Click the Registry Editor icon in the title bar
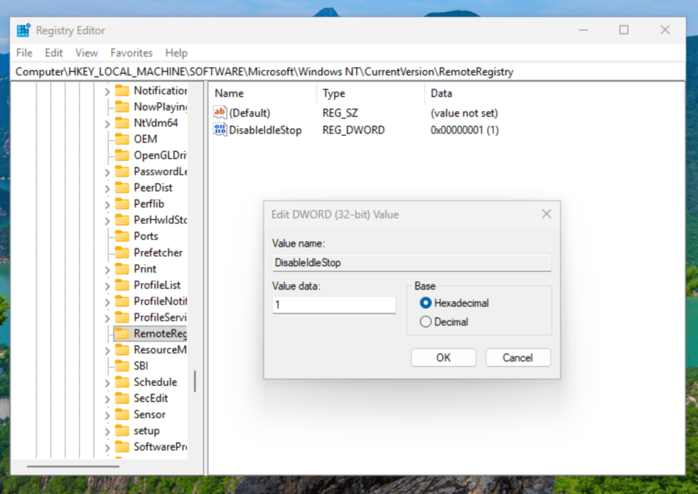Viewport: 698px width, 494px height. tap(22, 29)
